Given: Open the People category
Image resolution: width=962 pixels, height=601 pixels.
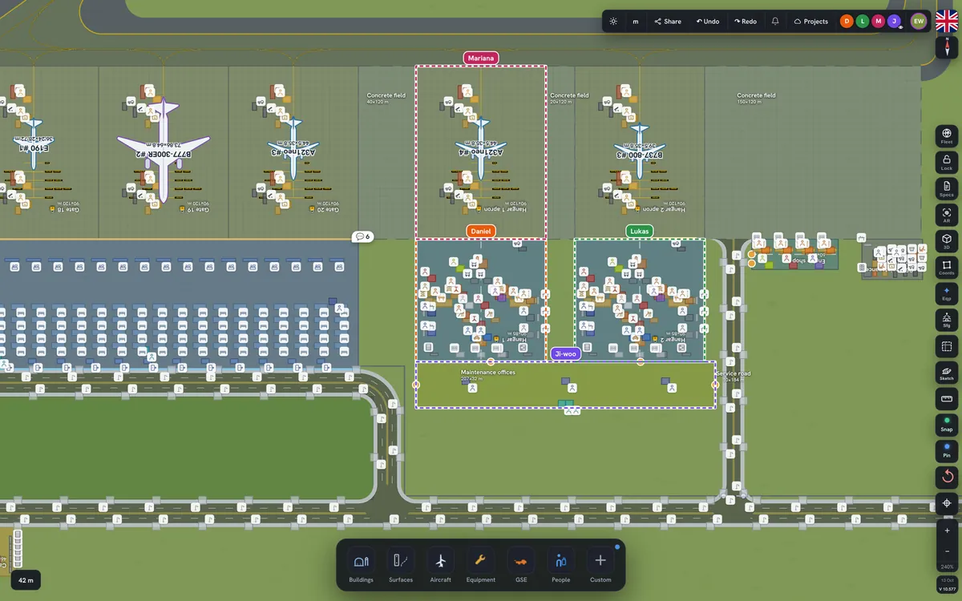Looking at the screenshot, I should (x=561, y=566).
